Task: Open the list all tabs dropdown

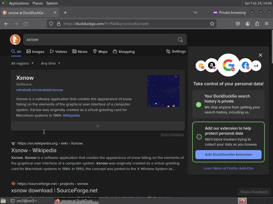Action: [x=195, y=12]
